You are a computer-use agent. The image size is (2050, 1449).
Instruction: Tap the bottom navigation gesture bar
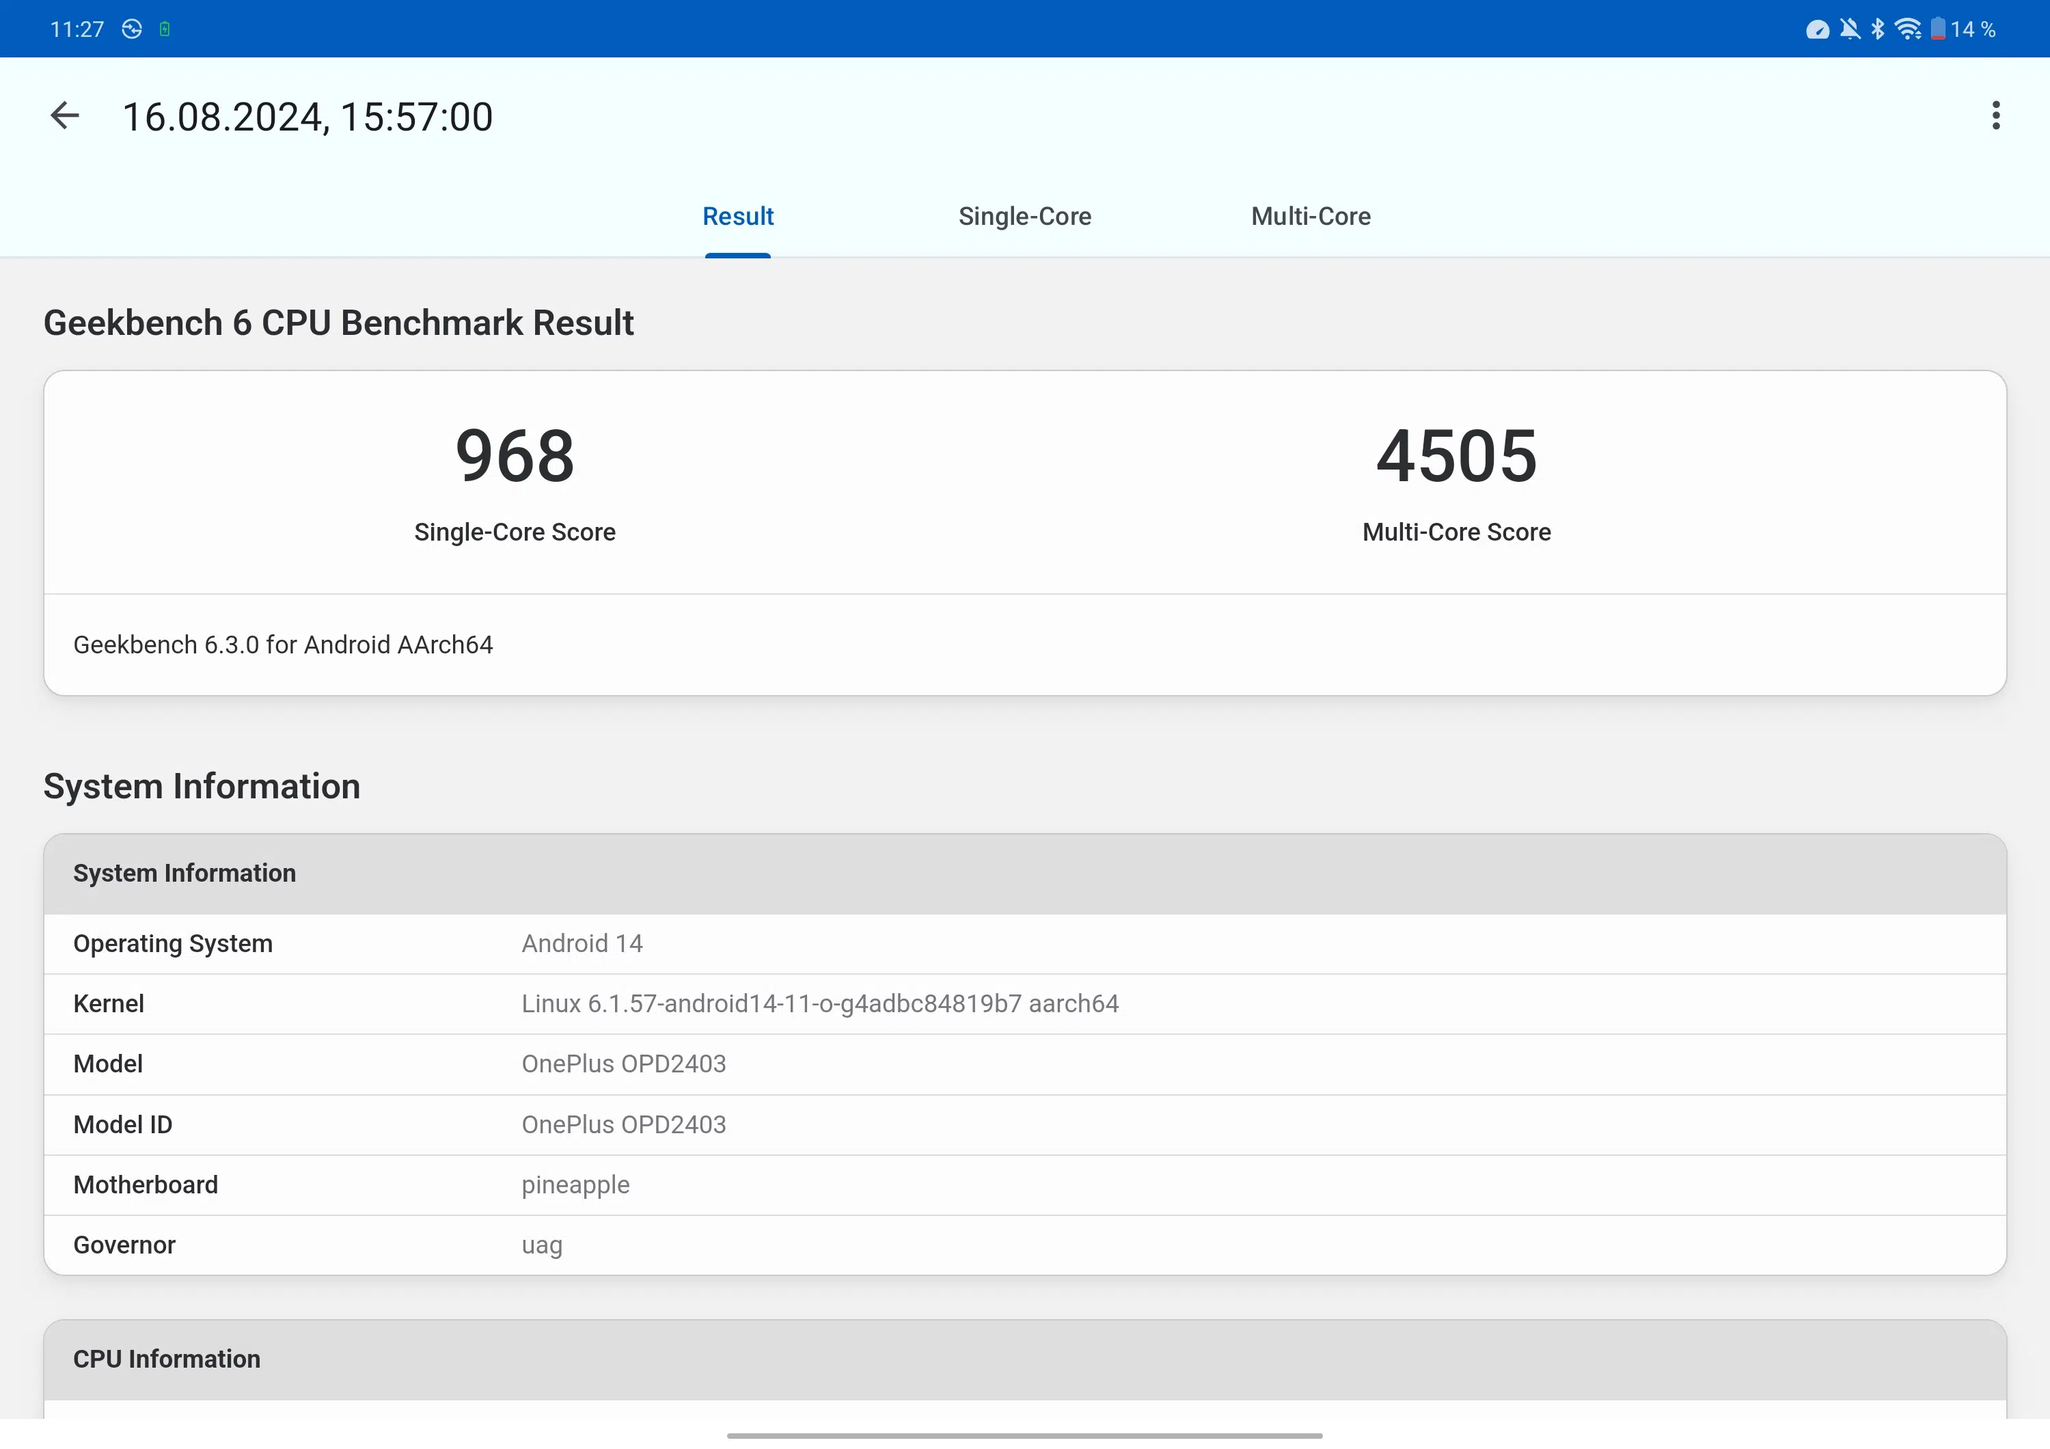tap(1024, 1435)
